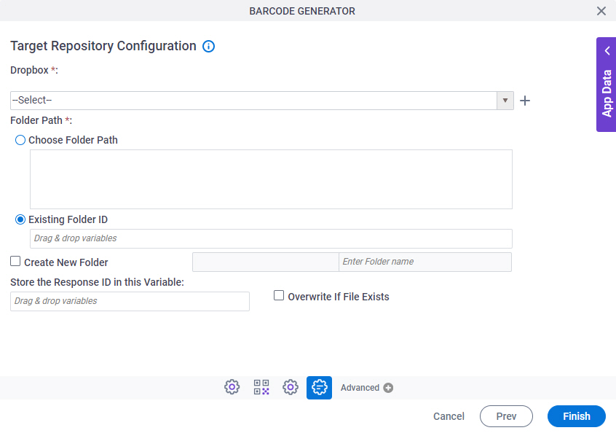Screen dimensions: 616x433
Task: Select the highlighted Target Repository Configuration icon
Action: pyautogui.click(x=319, y=387)
